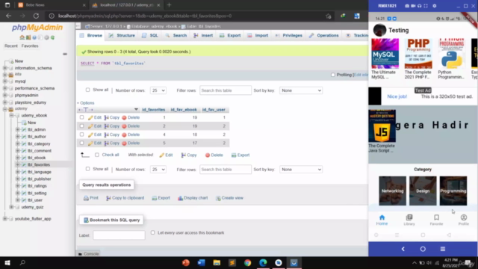Sort by the id_fav_ebook column header
The image size is (478, 269).
click(x=184, y=110)
